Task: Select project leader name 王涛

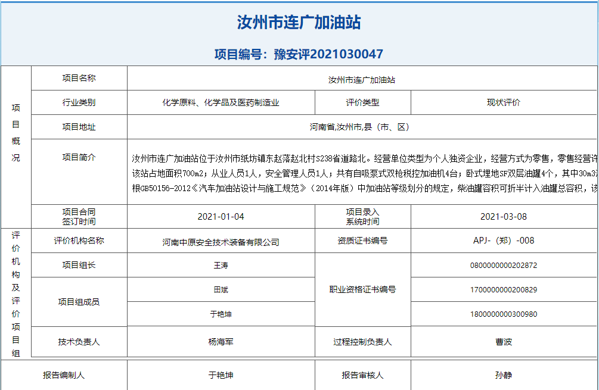Action: (221, 265)
